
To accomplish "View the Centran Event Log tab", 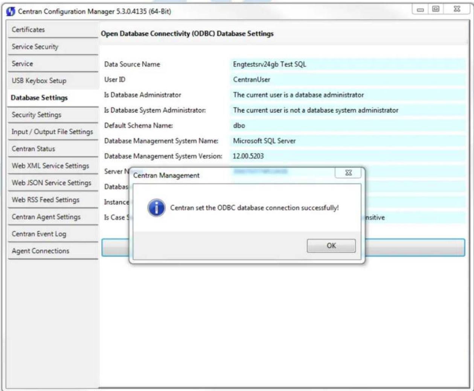I will click(x=53, y=234).
